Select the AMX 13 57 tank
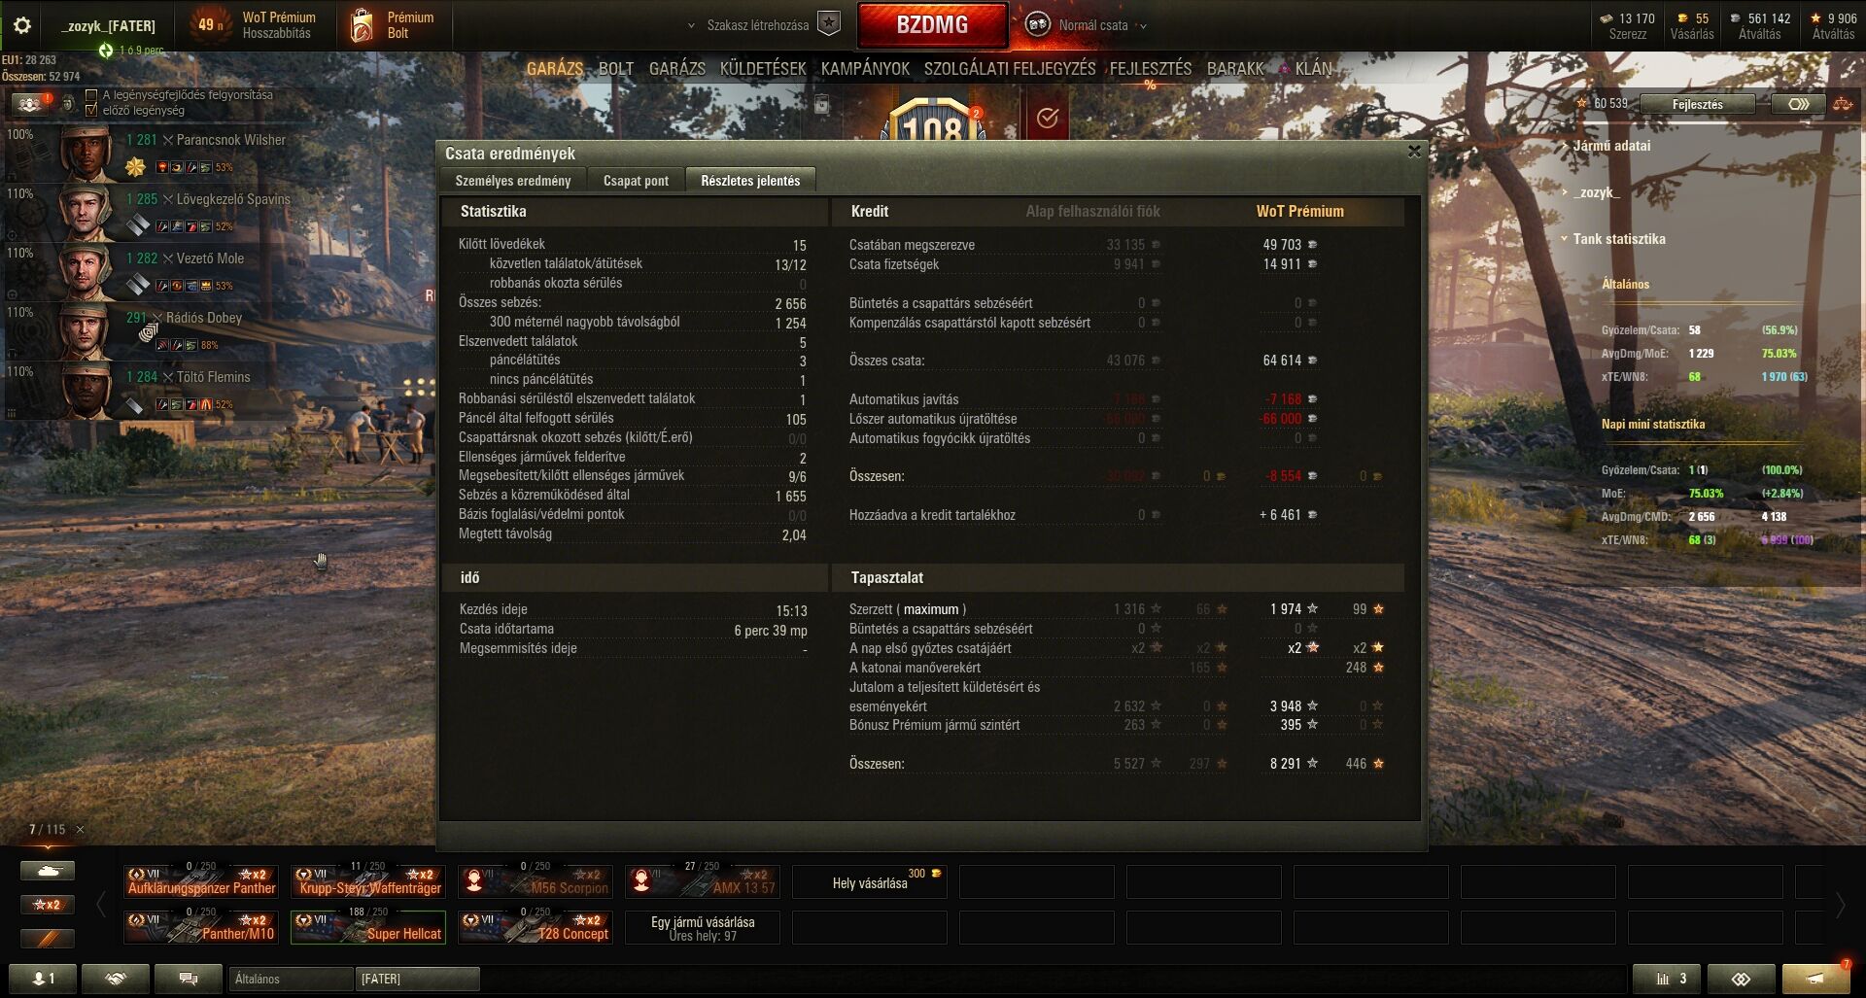Viewport: 1866px width, 998px height. (x=703, y=881)
